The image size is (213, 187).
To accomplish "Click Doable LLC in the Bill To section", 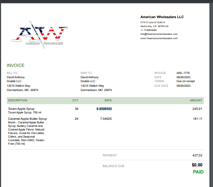I will pyautogui.click(x=14, y=81).
